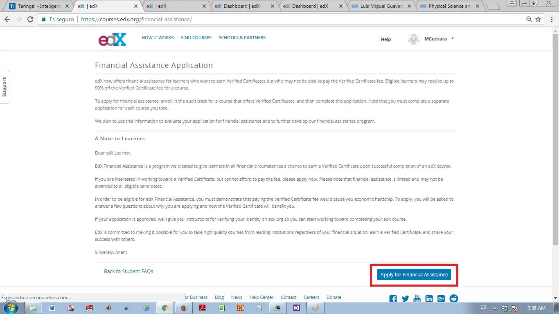Open Visual Studio from the taskbar
The width and height of the screenshot is (559, 314).
point(297,308)
